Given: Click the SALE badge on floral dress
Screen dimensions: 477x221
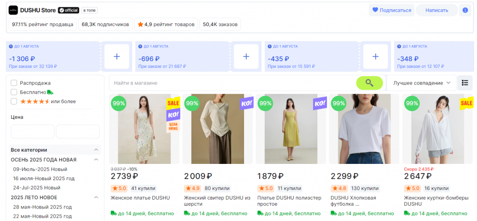Looking at the screenshot, I should [173, 103].
